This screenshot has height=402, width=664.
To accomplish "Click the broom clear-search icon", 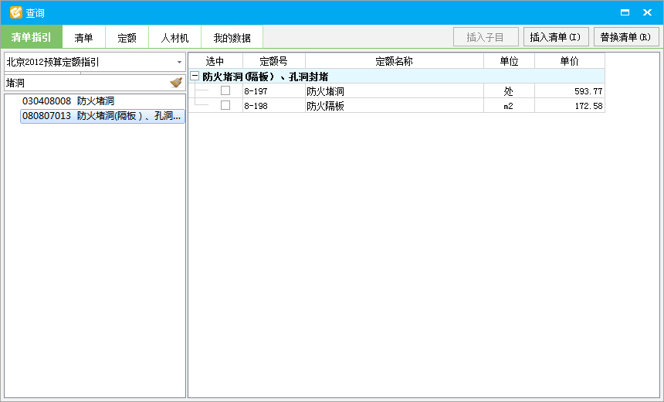I will [176, 82].
